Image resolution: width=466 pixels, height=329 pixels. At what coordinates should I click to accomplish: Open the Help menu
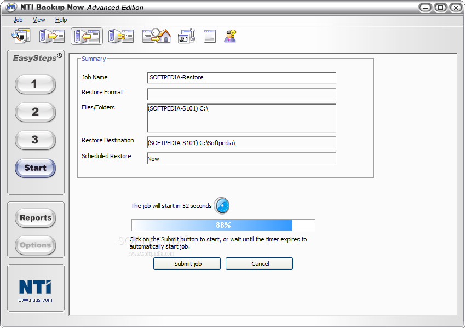pos(61,20)
